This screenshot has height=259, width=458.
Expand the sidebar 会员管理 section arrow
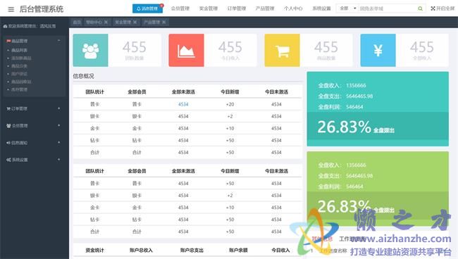coord(59,125)
